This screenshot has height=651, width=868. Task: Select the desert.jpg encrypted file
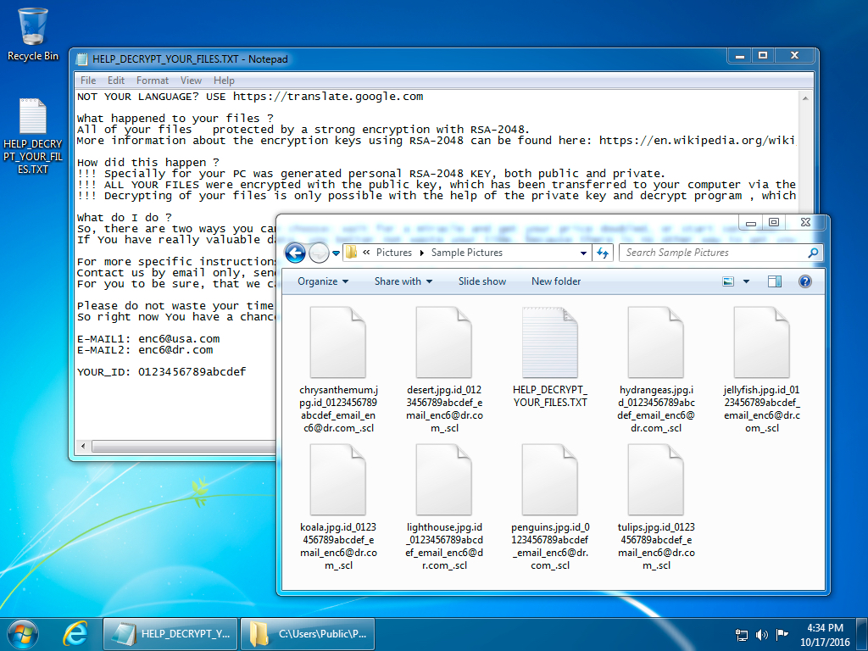click(x=444, y=370)
